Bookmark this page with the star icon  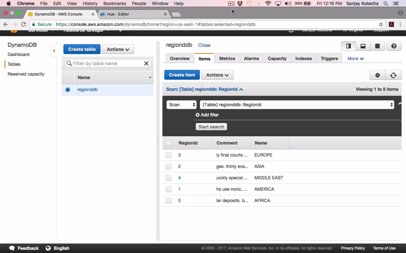(x=381, y=24)
